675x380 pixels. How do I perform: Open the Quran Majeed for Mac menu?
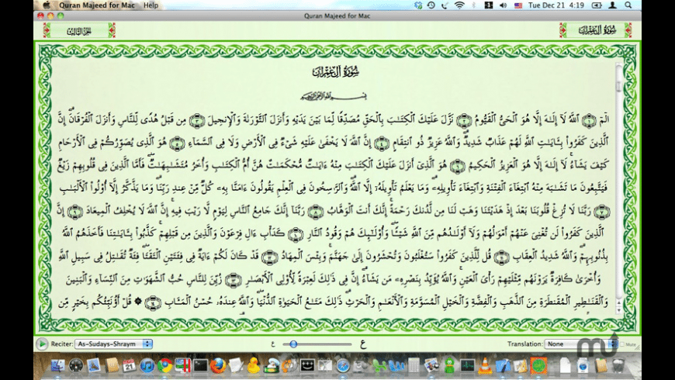tap(97, 5)
